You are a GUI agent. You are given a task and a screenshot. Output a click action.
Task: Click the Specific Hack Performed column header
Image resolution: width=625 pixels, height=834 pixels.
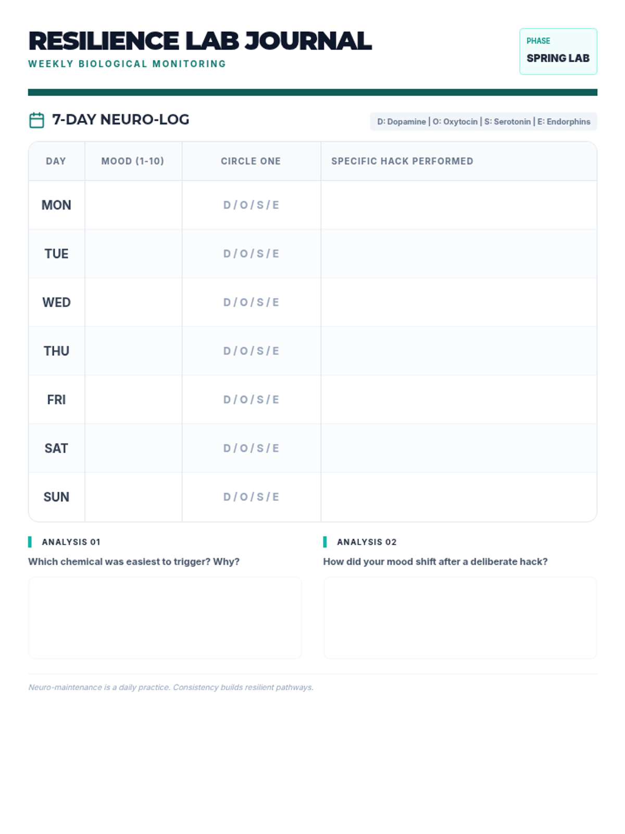(x=402, y=161)
